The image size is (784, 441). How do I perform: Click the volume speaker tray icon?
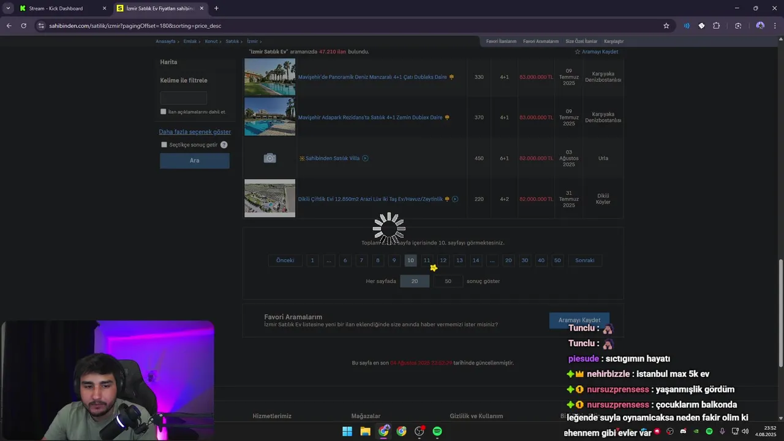point(745,431)
